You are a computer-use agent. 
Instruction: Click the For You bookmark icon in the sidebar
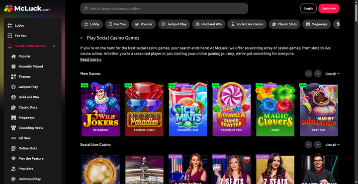(9, 36)
